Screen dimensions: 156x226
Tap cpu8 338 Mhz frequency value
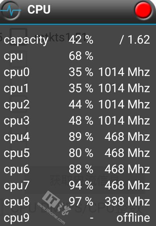(127, 201)
